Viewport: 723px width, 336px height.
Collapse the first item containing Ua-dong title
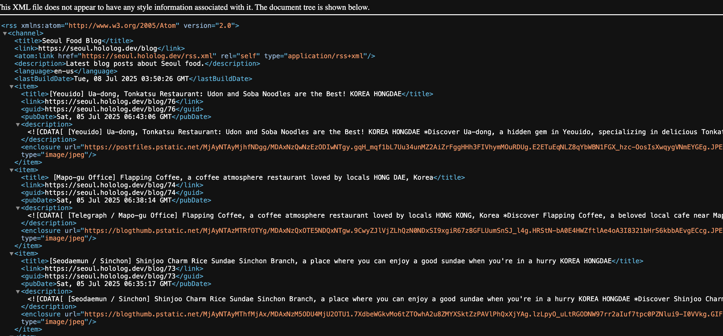[x=11, y=87]
